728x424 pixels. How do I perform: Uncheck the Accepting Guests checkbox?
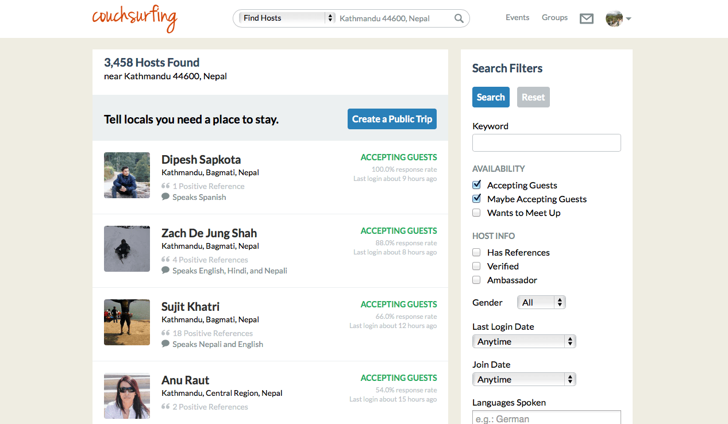point(476,185)
